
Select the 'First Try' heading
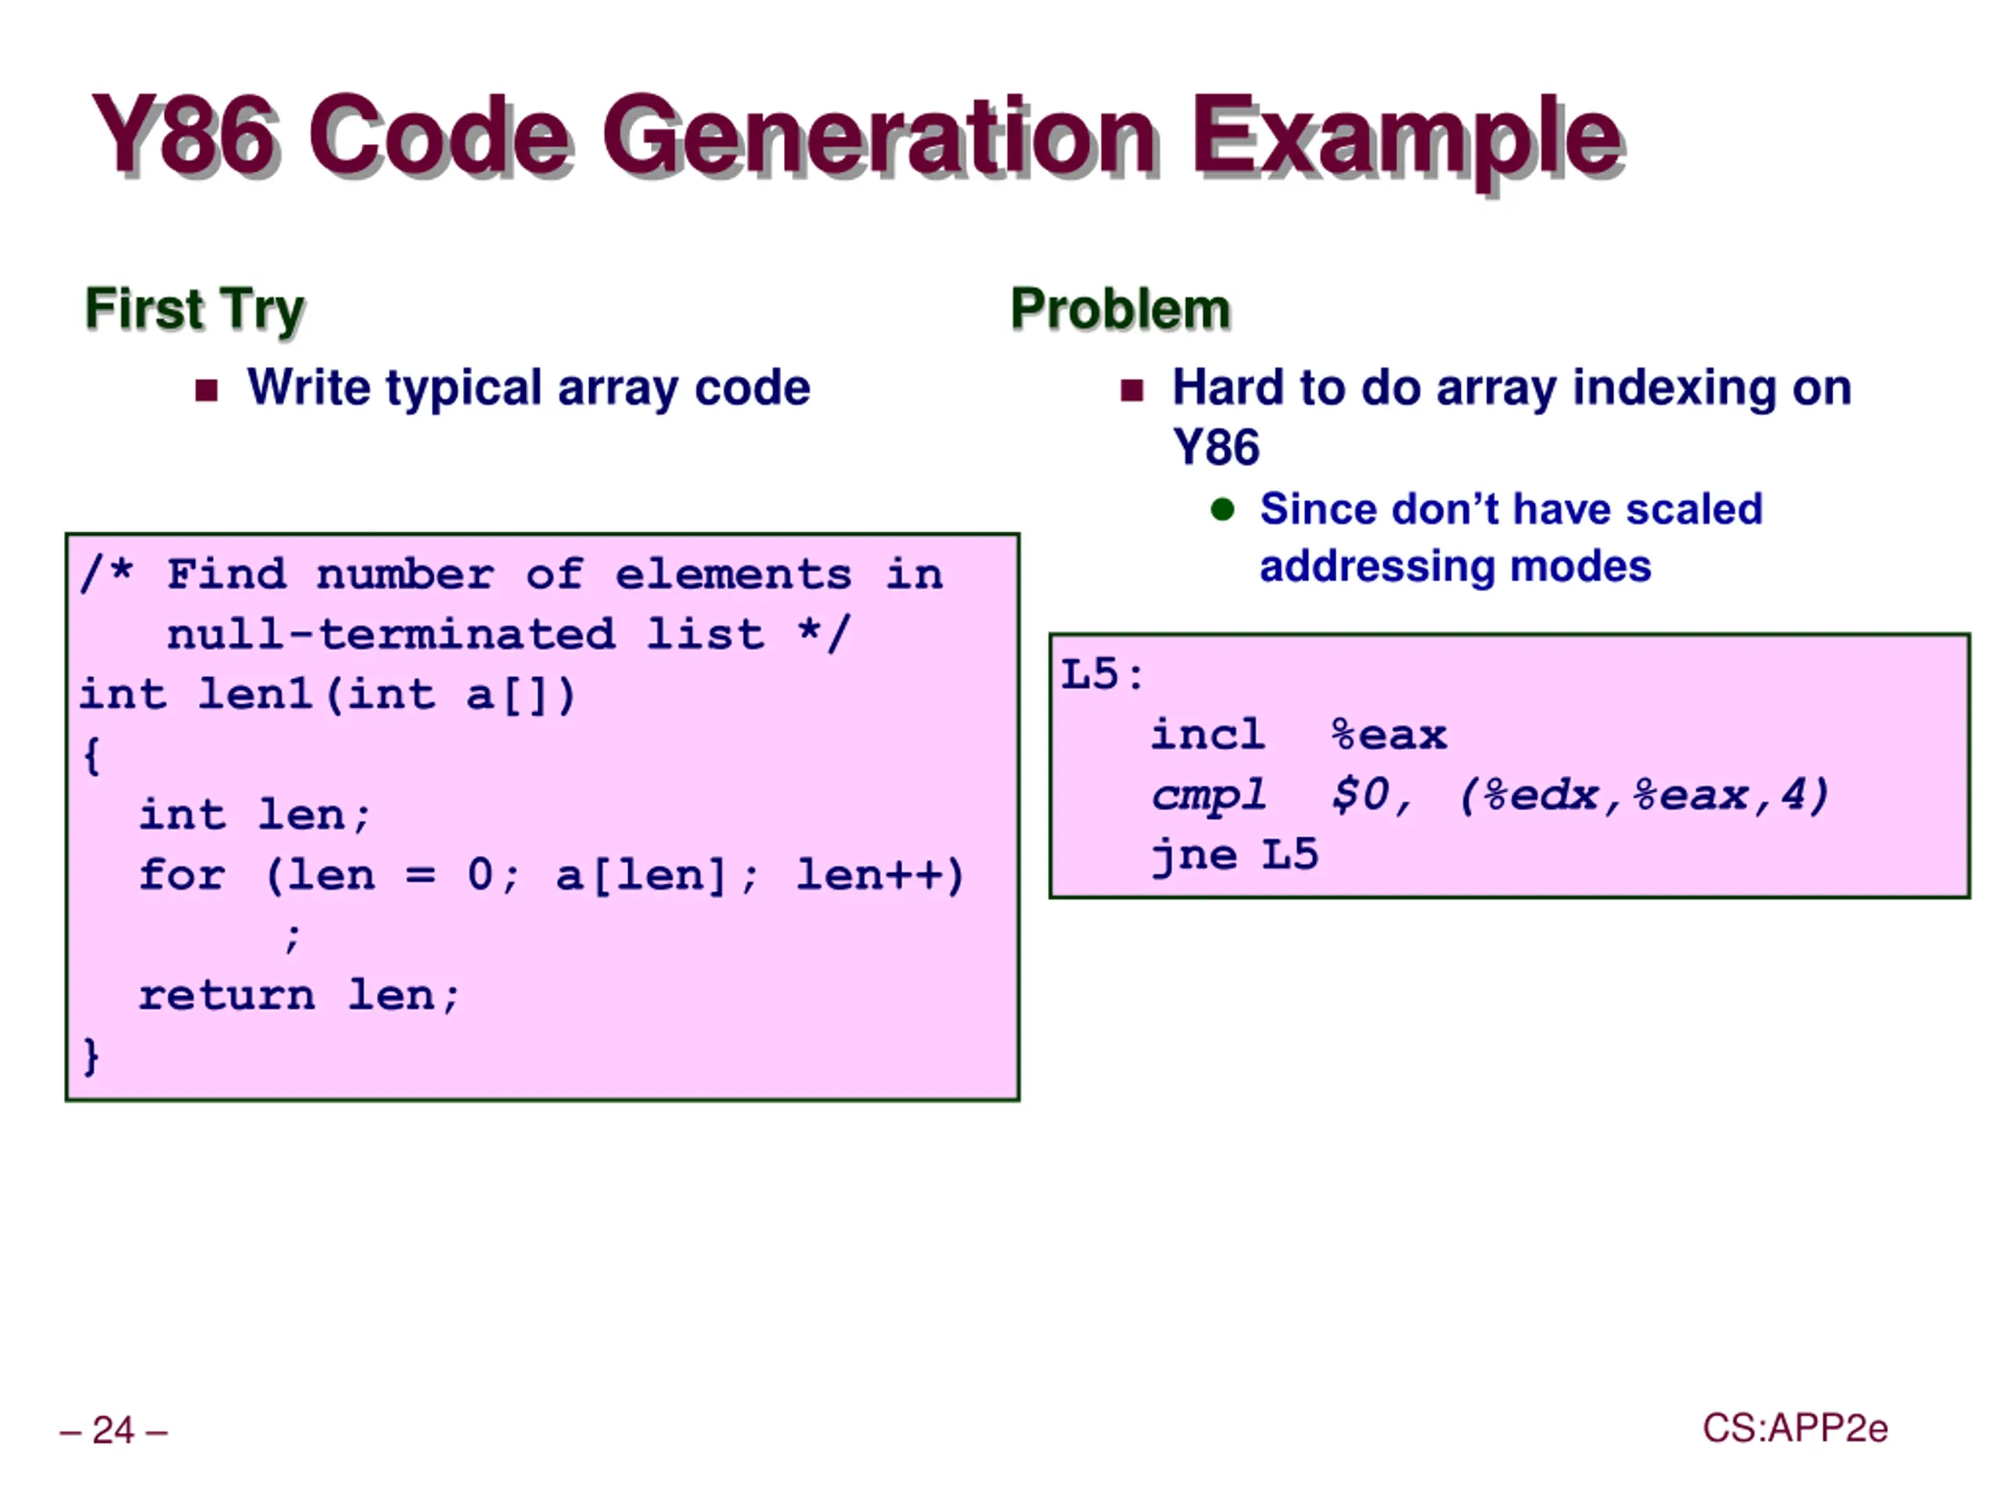[x=195, y=310]
